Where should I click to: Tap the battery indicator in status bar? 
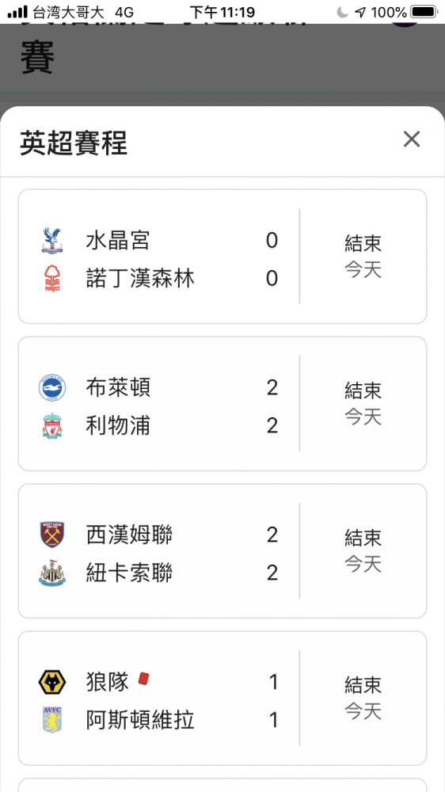click(424, 12)
